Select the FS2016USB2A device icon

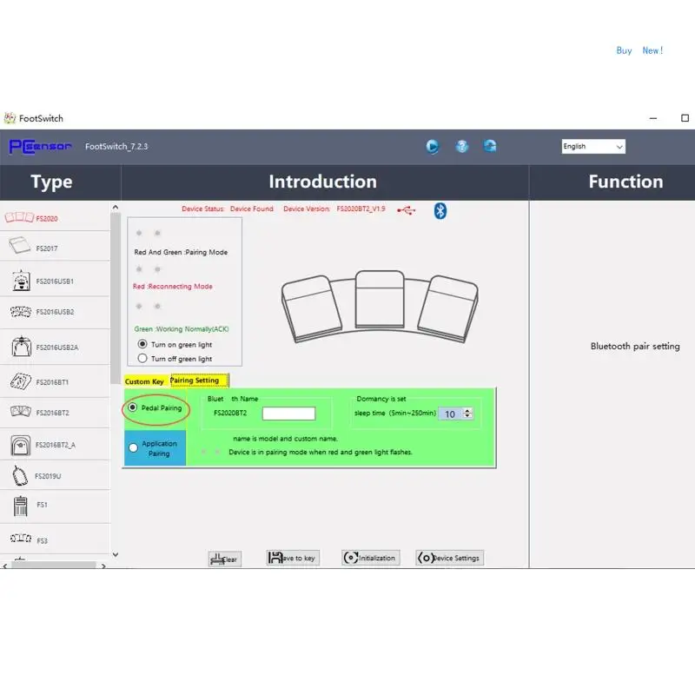[x=21, y=347]
